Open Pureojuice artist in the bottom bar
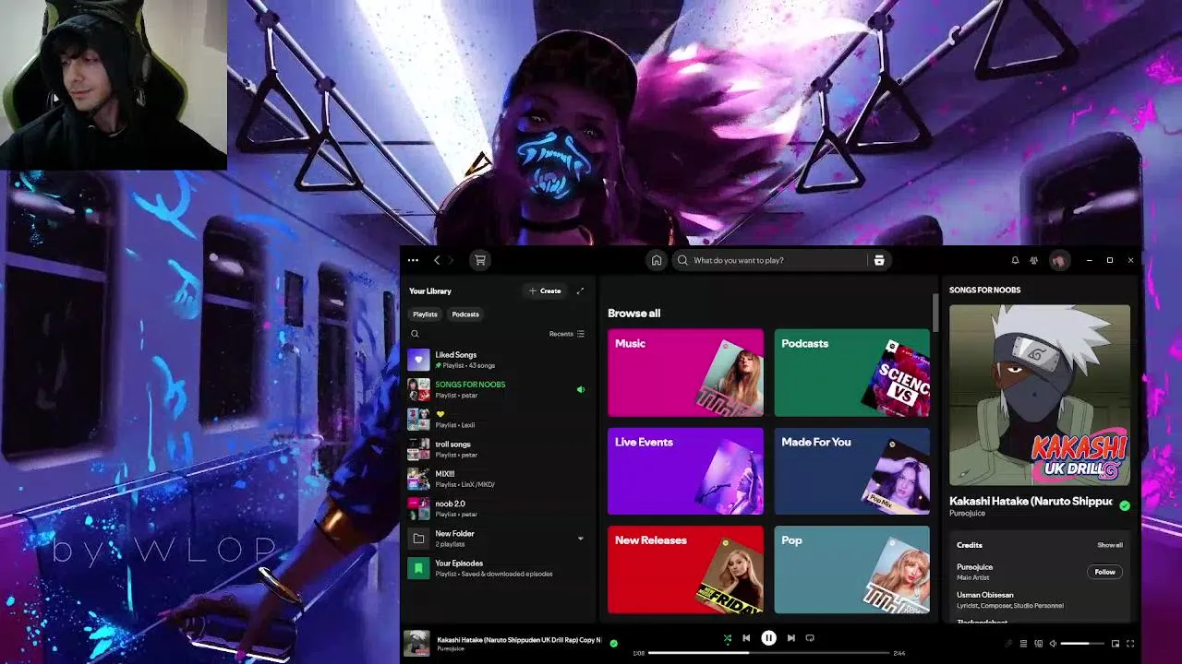 [451, 648]
